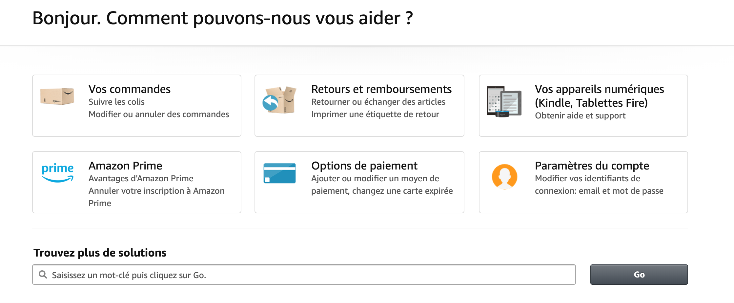Open Options de paiement heading
The height and width of the screenshot is (303, 734).
click(364, 166)
